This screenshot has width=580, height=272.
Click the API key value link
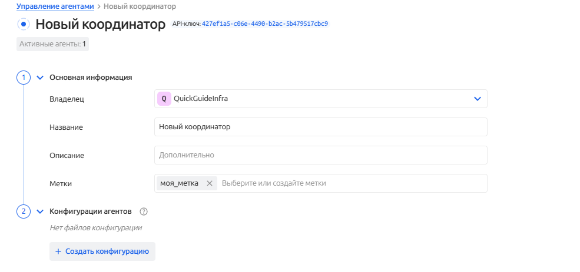tap(265, 24)
